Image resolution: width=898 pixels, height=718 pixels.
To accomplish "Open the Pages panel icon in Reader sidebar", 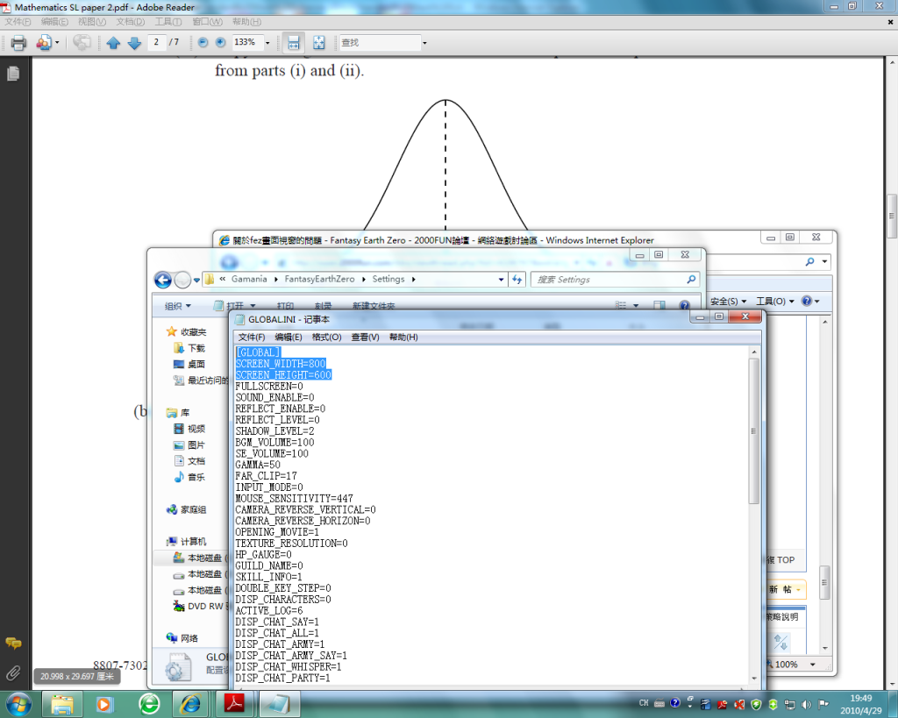I will (x=13, y=74).
